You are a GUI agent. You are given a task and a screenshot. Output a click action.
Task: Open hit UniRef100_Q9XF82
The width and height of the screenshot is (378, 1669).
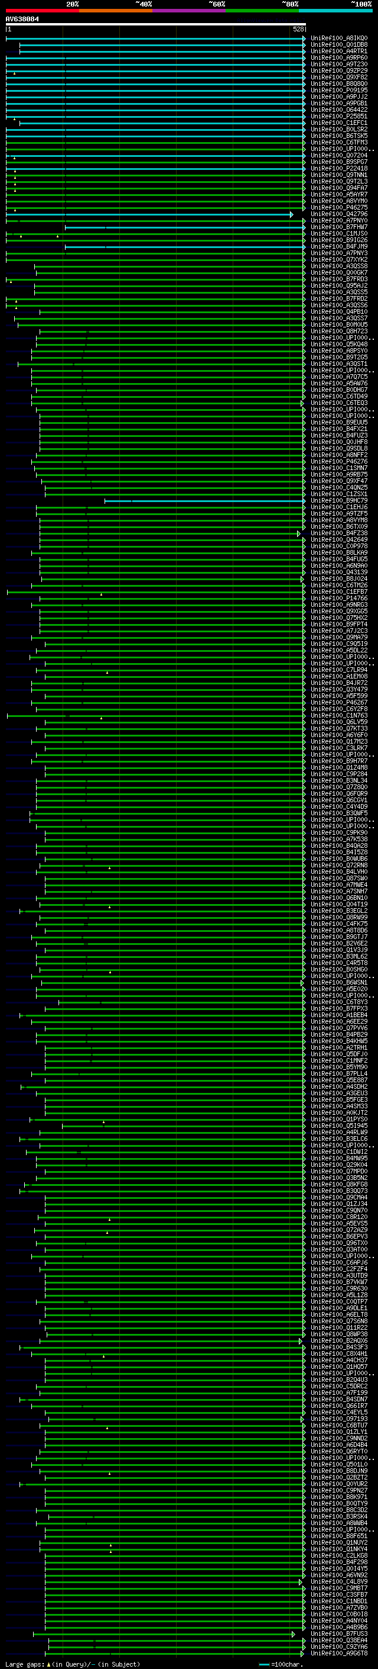(338, 77)
